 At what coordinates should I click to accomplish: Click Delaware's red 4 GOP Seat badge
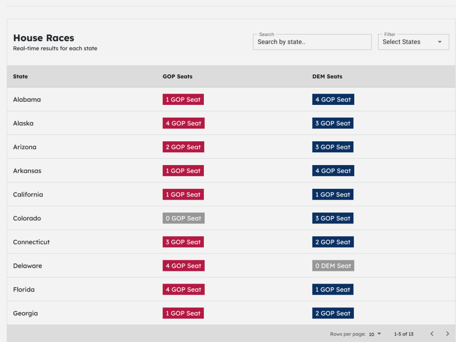click(183, 266)
